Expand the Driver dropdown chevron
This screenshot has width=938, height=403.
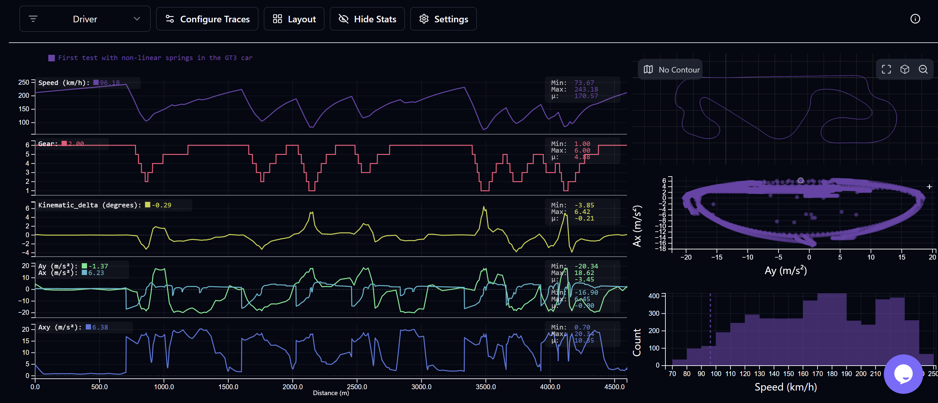click(137, 19)
